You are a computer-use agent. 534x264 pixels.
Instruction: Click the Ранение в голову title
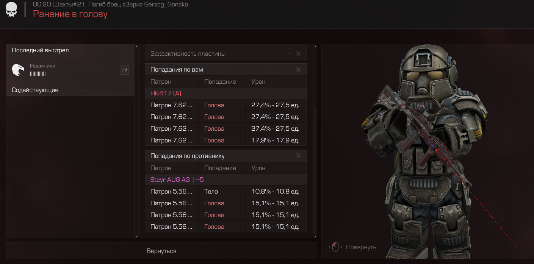[x=70, y=14]
